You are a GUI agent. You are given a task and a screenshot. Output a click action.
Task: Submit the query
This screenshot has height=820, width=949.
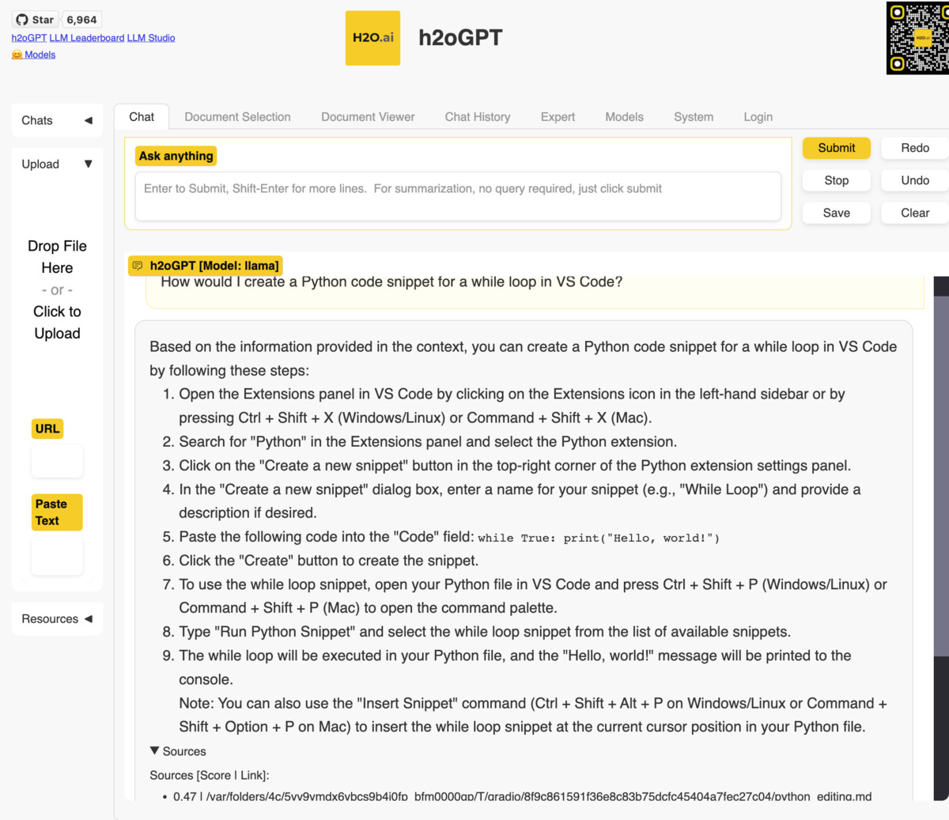click(836, 148)
